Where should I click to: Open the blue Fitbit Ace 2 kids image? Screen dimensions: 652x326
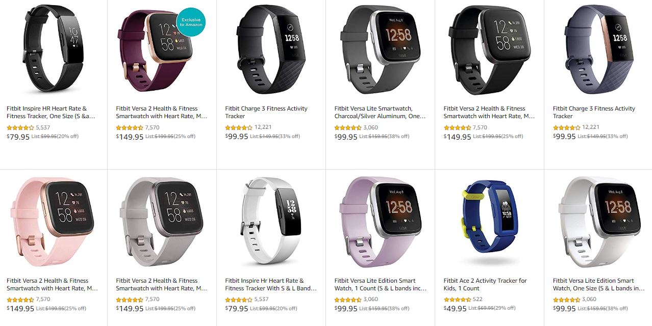pyautogui.click(x=490, y=222)
